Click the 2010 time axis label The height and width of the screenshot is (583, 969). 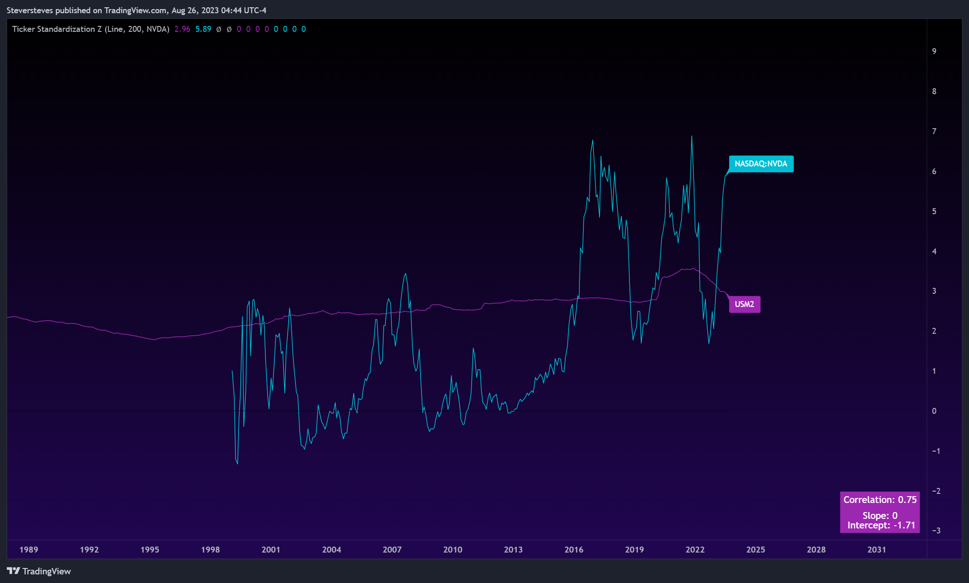click(x=453, y=549)
